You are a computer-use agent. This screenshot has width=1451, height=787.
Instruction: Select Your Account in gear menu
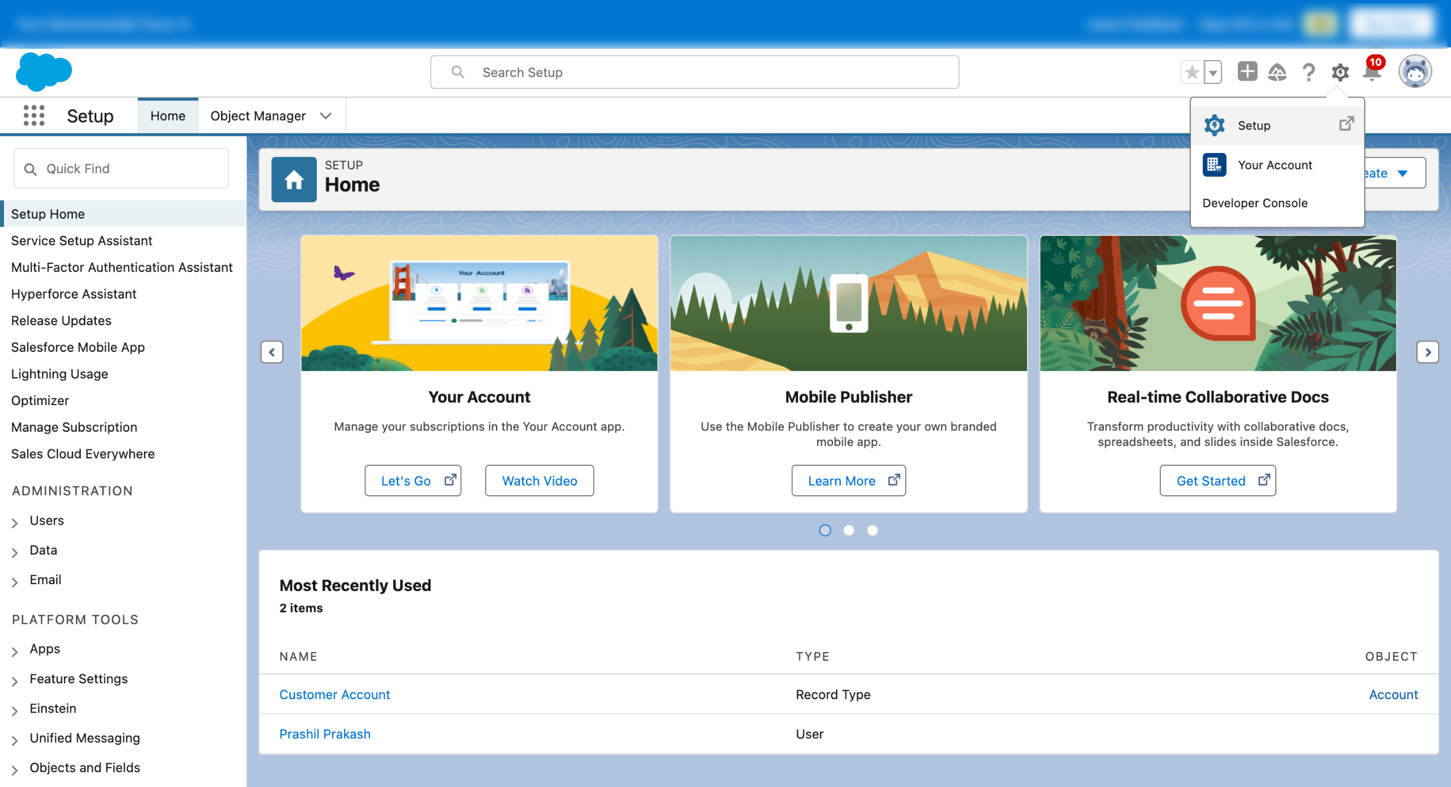[1275, 165]
